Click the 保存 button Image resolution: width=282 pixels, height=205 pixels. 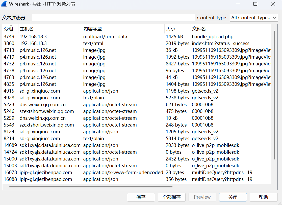click(x=141, y=197)
